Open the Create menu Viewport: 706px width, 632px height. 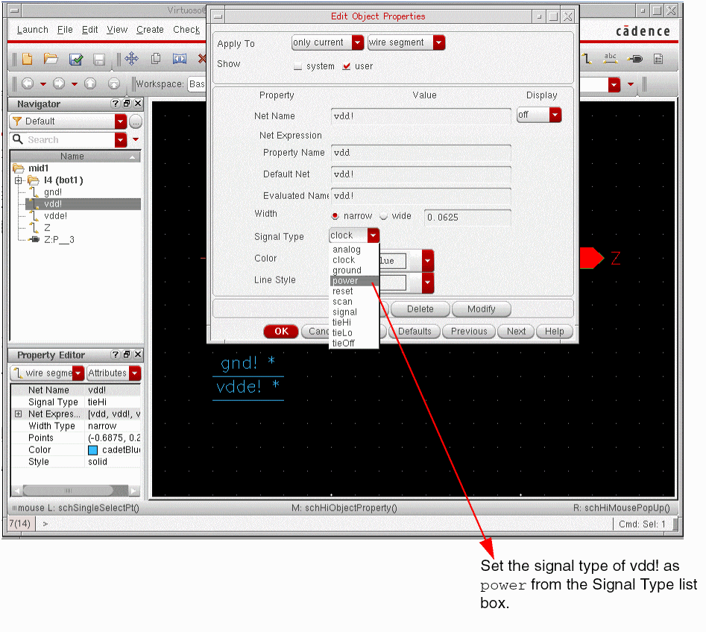(150, 30)
